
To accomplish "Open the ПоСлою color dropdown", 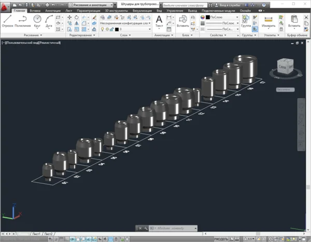I will tap(222, 17).
